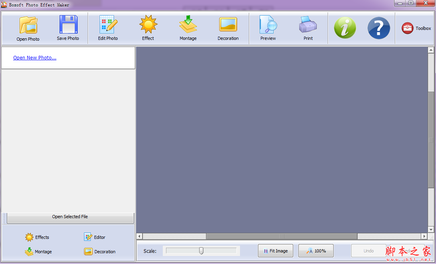Open a photo with the Open Photo icon
This screenshot has height=264, width=436.
(x=28, y=25)
